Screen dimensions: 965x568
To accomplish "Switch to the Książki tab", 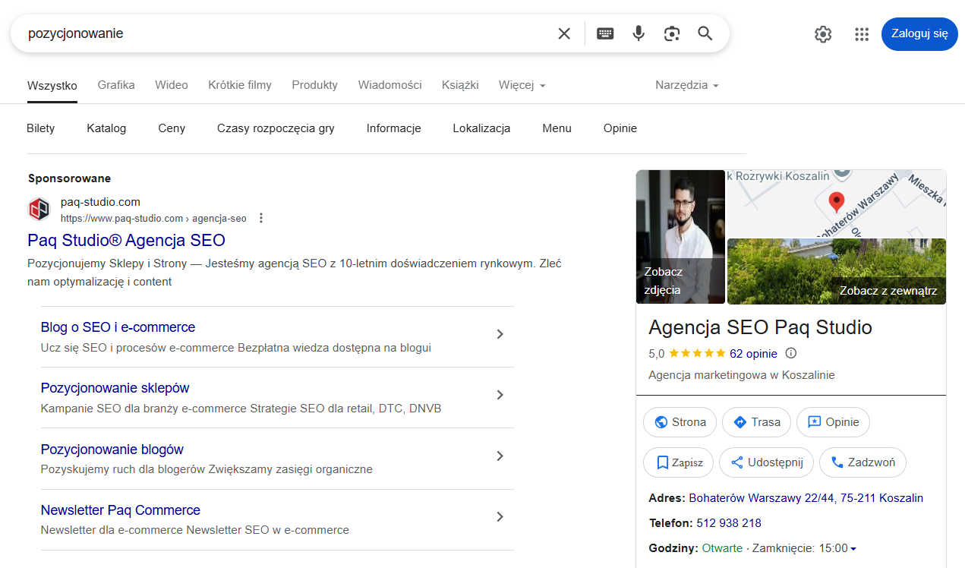I will pyautogui.click(x=460, y=85).
